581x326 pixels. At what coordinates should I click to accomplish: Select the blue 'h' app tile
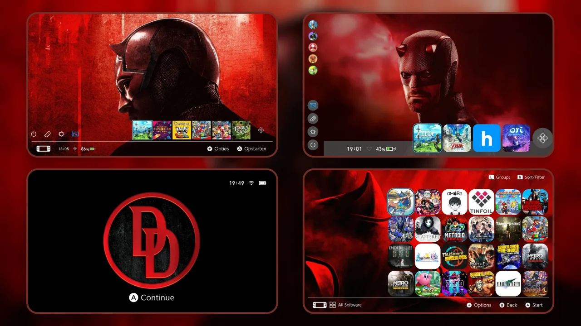[487, 138]
